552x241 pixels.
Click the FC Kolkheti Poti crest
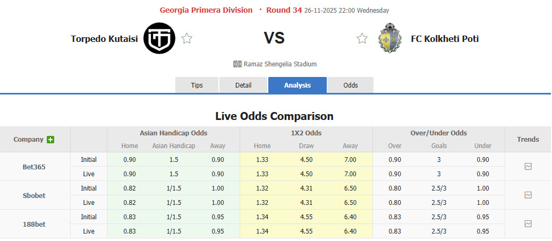(x=390, y=38)
